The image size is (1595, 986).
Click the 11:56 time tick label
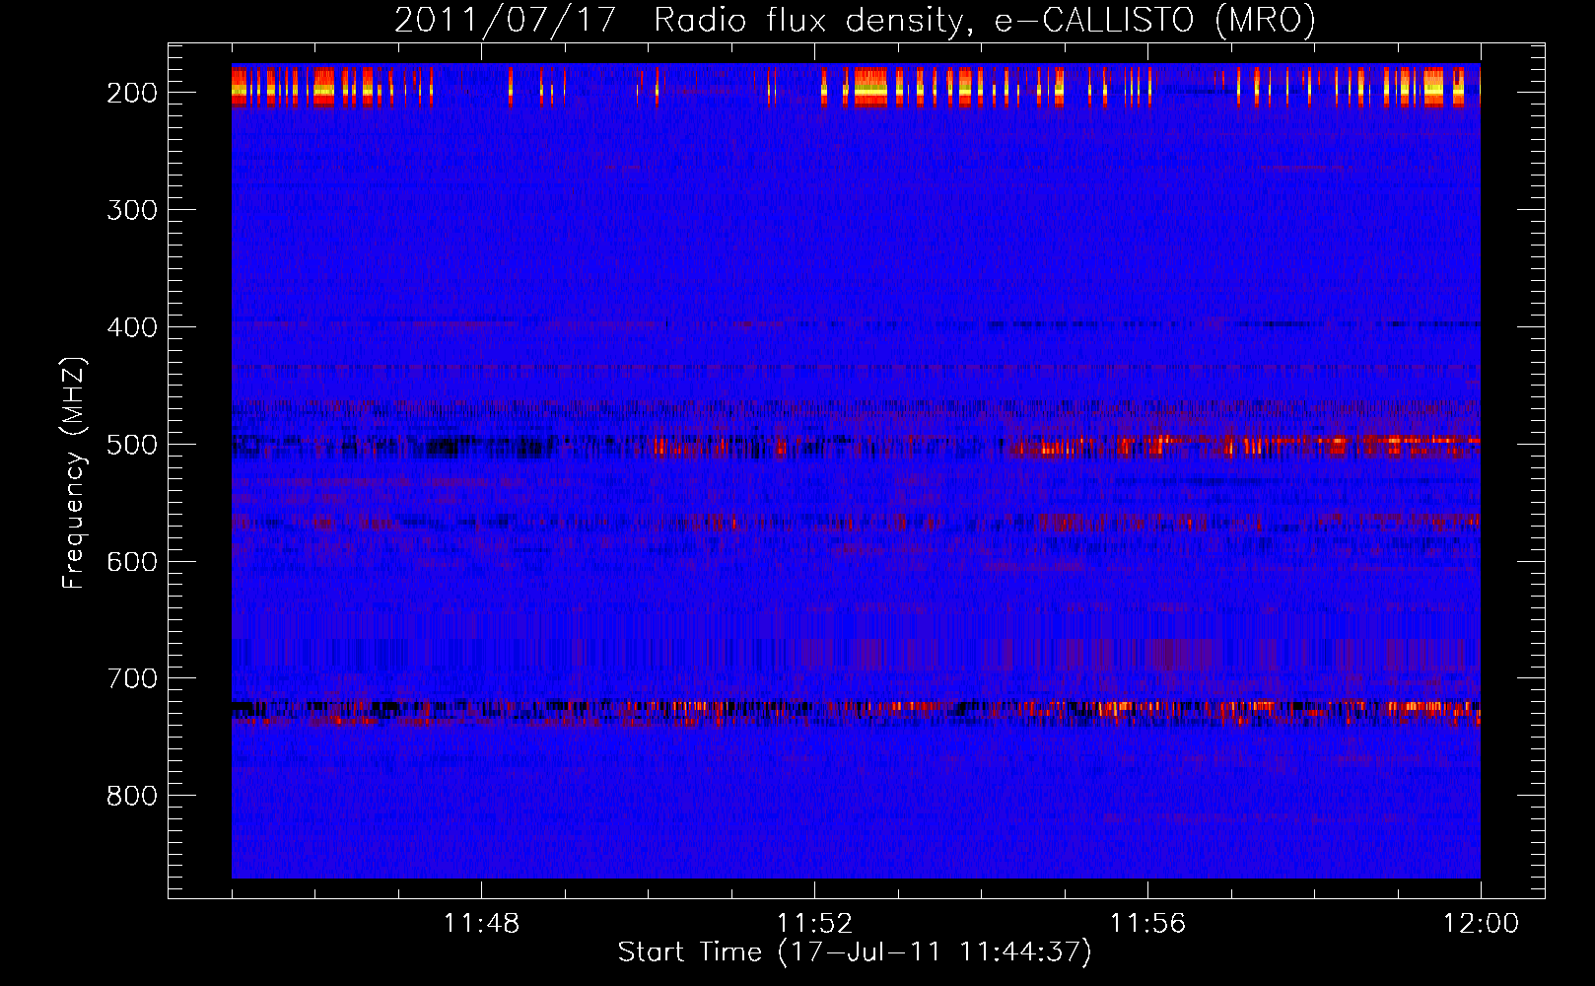tap(1147, 924)
